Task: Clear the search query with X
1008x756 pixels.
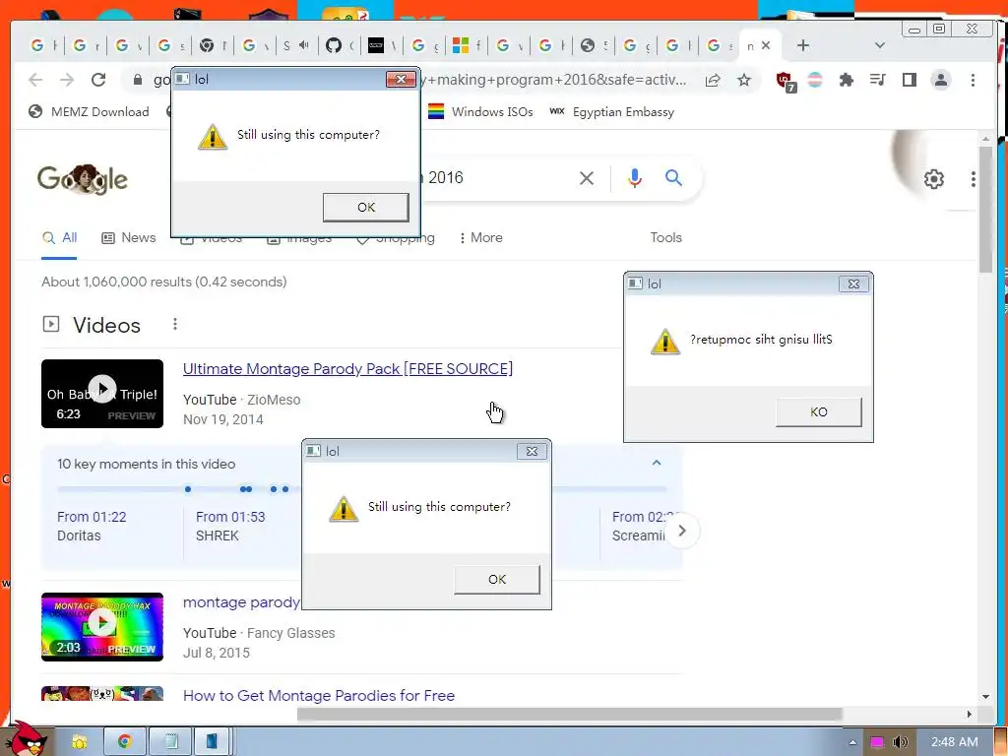Action: (x=587, y=178)
